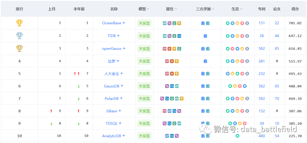
Task: Click the silver second-place trophy icon
Action: pos(19,36)
